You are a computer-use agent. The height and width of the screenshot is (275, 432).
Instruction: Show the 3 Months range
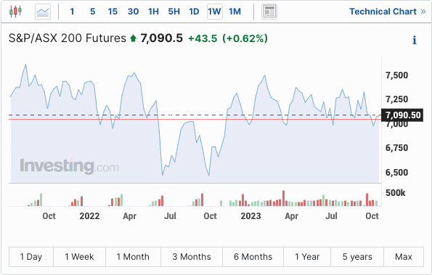tap(192, 257)
